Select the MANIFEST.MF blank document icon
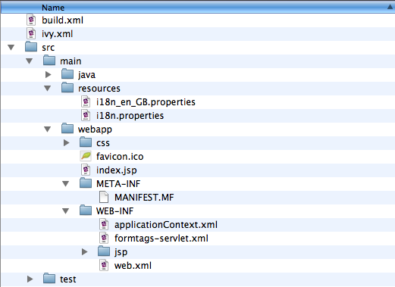 tap(104, 197)
